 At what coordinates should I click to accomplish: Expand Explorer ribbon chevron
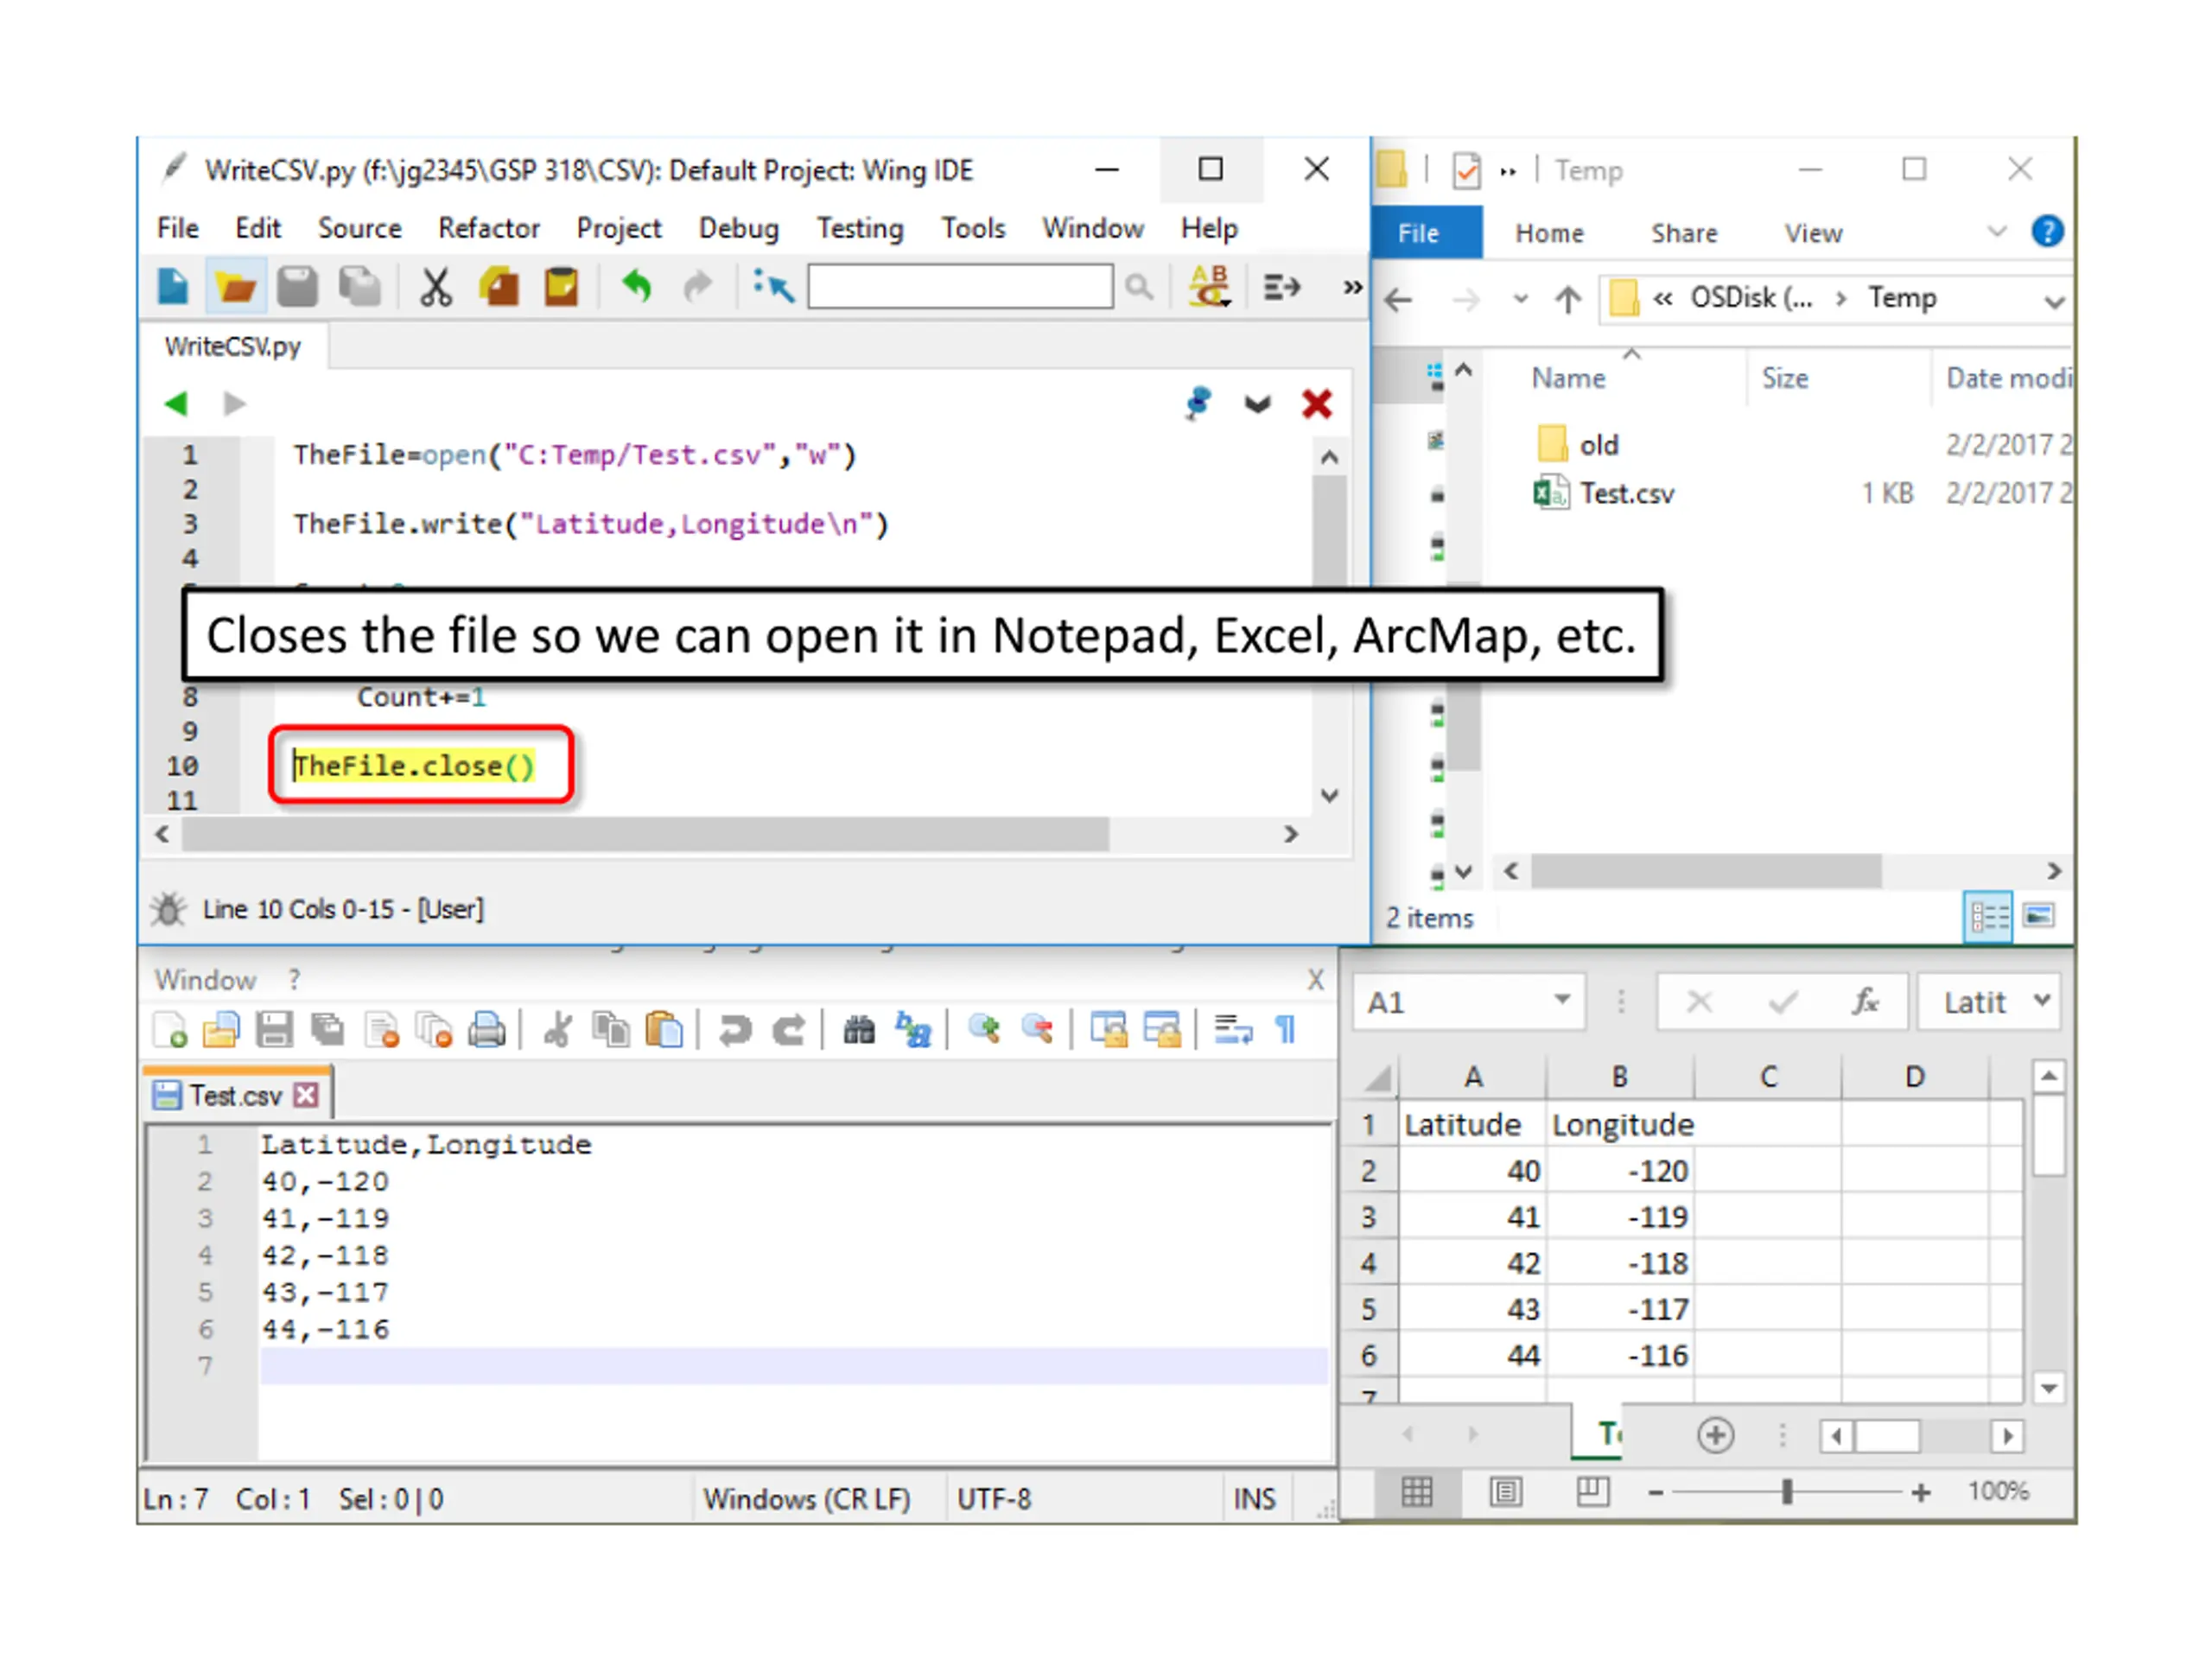tap(1997, 232)
